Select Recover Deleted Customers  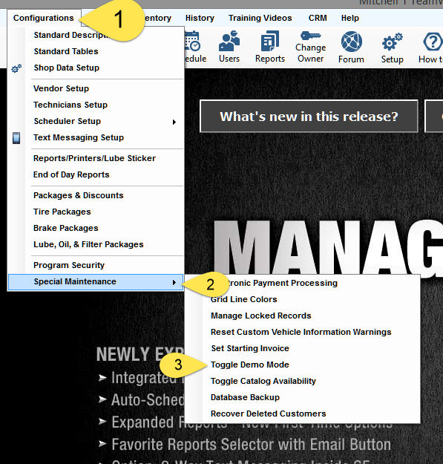pos(268,414)
